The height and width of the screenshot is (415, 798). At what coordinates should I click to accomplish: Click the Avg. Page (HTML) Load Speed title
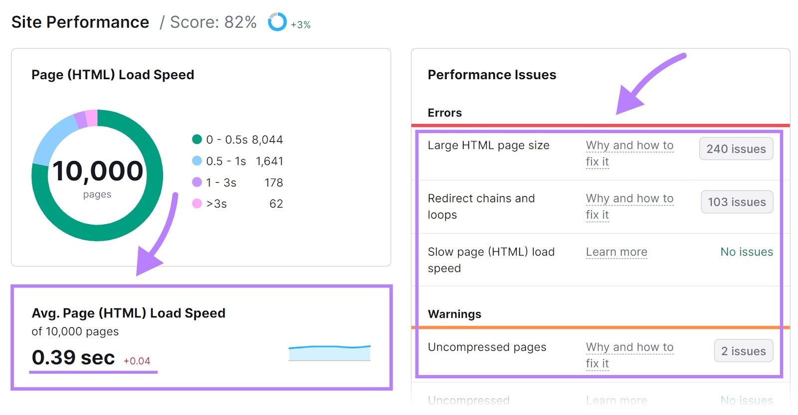tap(129, 313)
